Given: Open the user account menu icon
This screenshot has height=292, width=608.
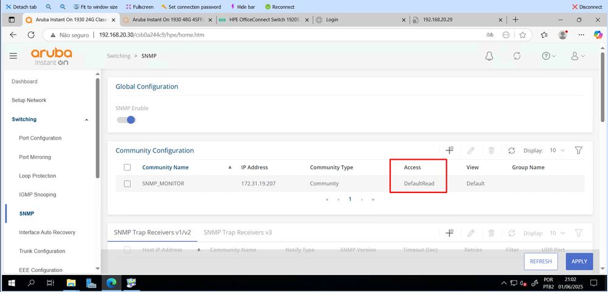Looking at the screenshot, I should (575, 56).
